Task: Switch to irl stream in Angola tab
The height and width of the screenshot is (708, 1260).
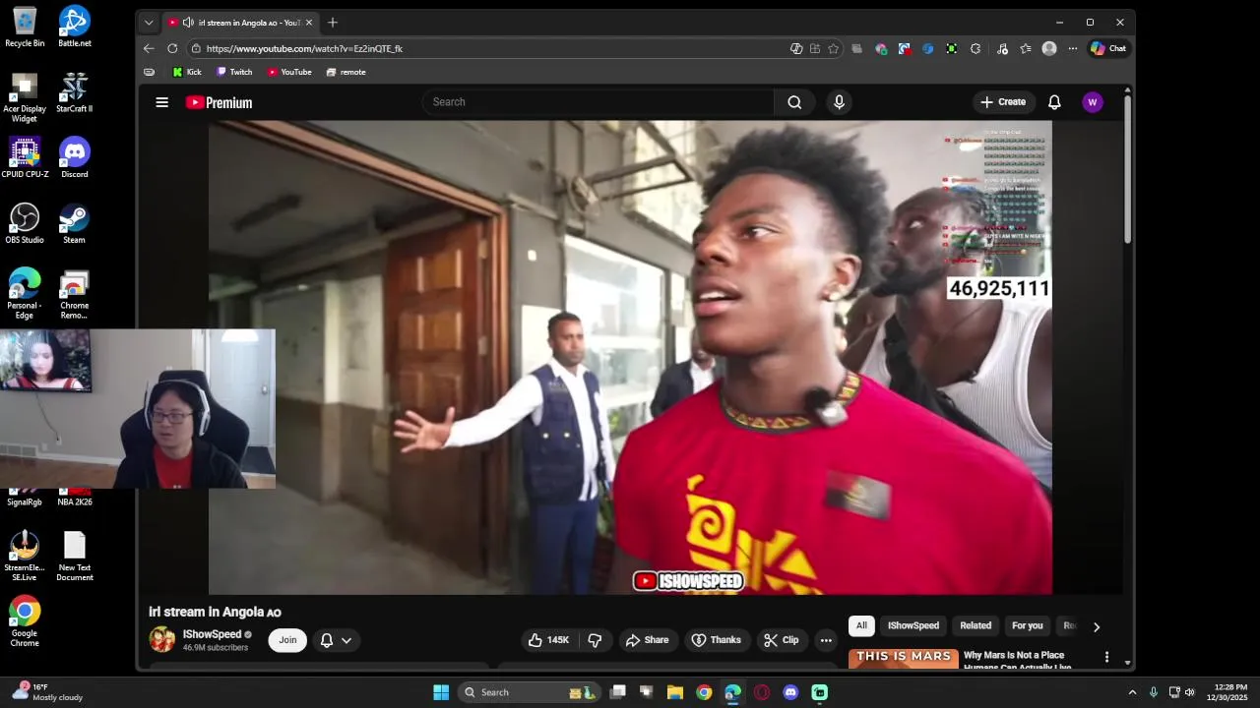Action: pos(241,22)
